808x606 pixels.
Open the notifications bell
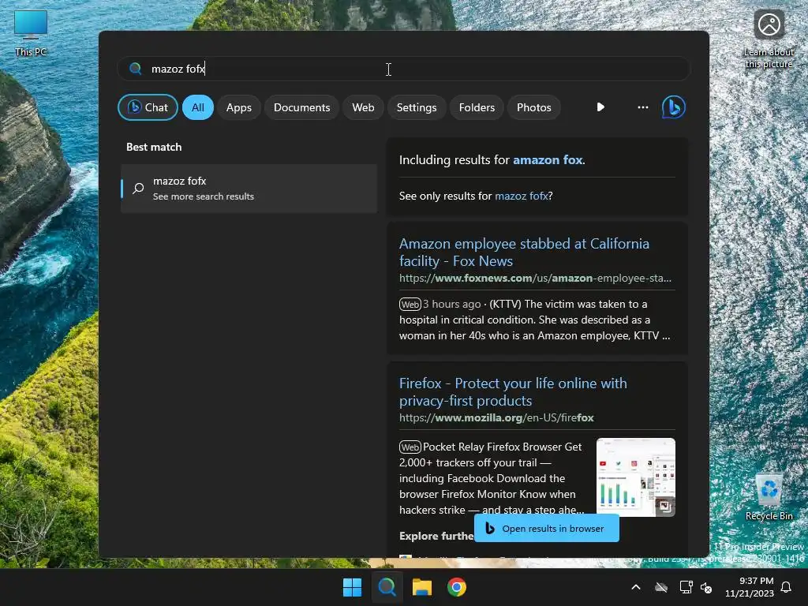787,587
